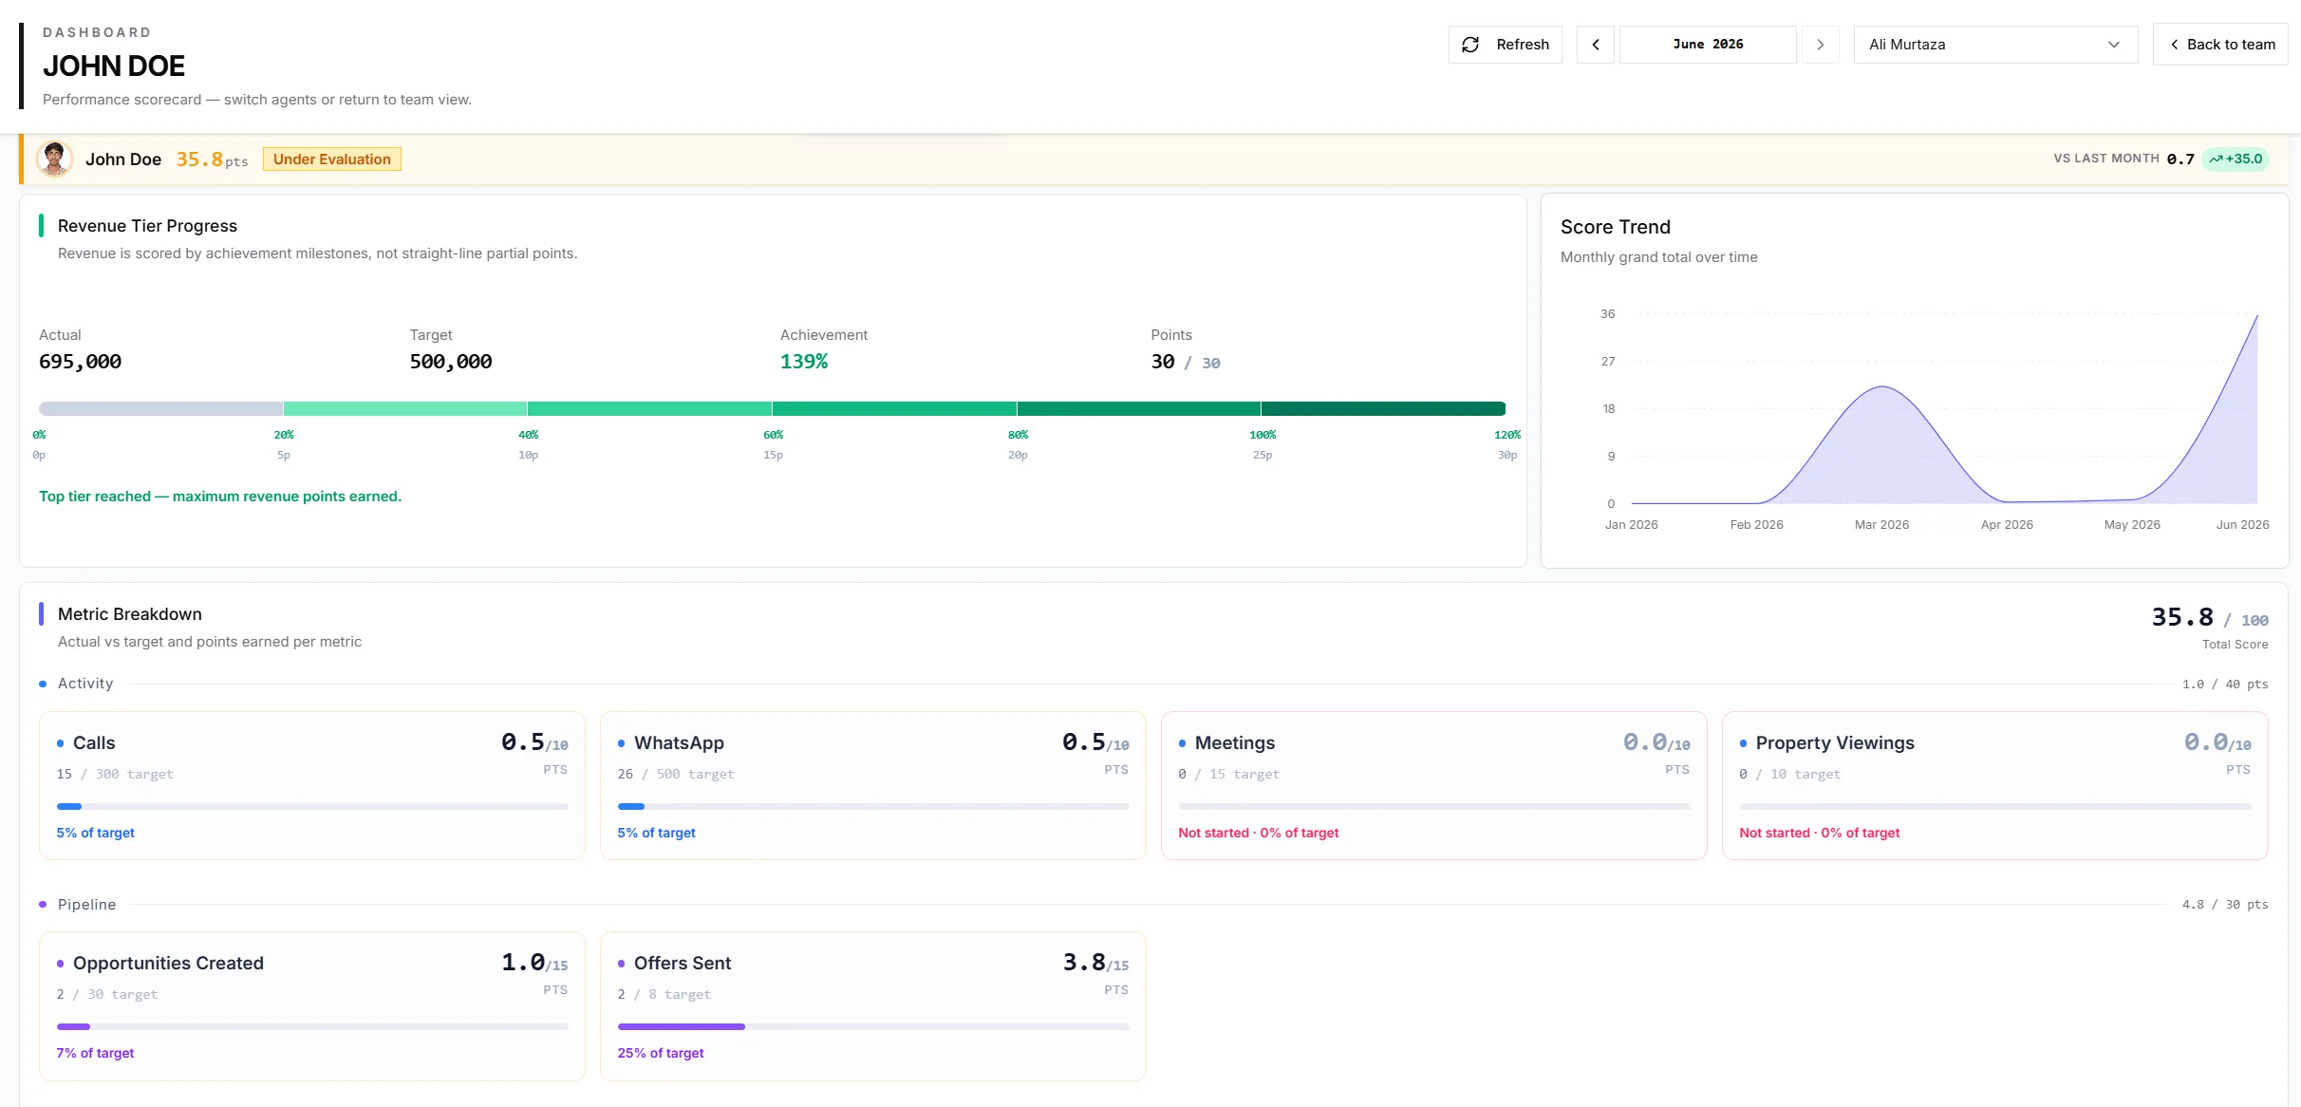Select the Meetings metric card
2301x1107 pixels.
(x=1434, y=786)
